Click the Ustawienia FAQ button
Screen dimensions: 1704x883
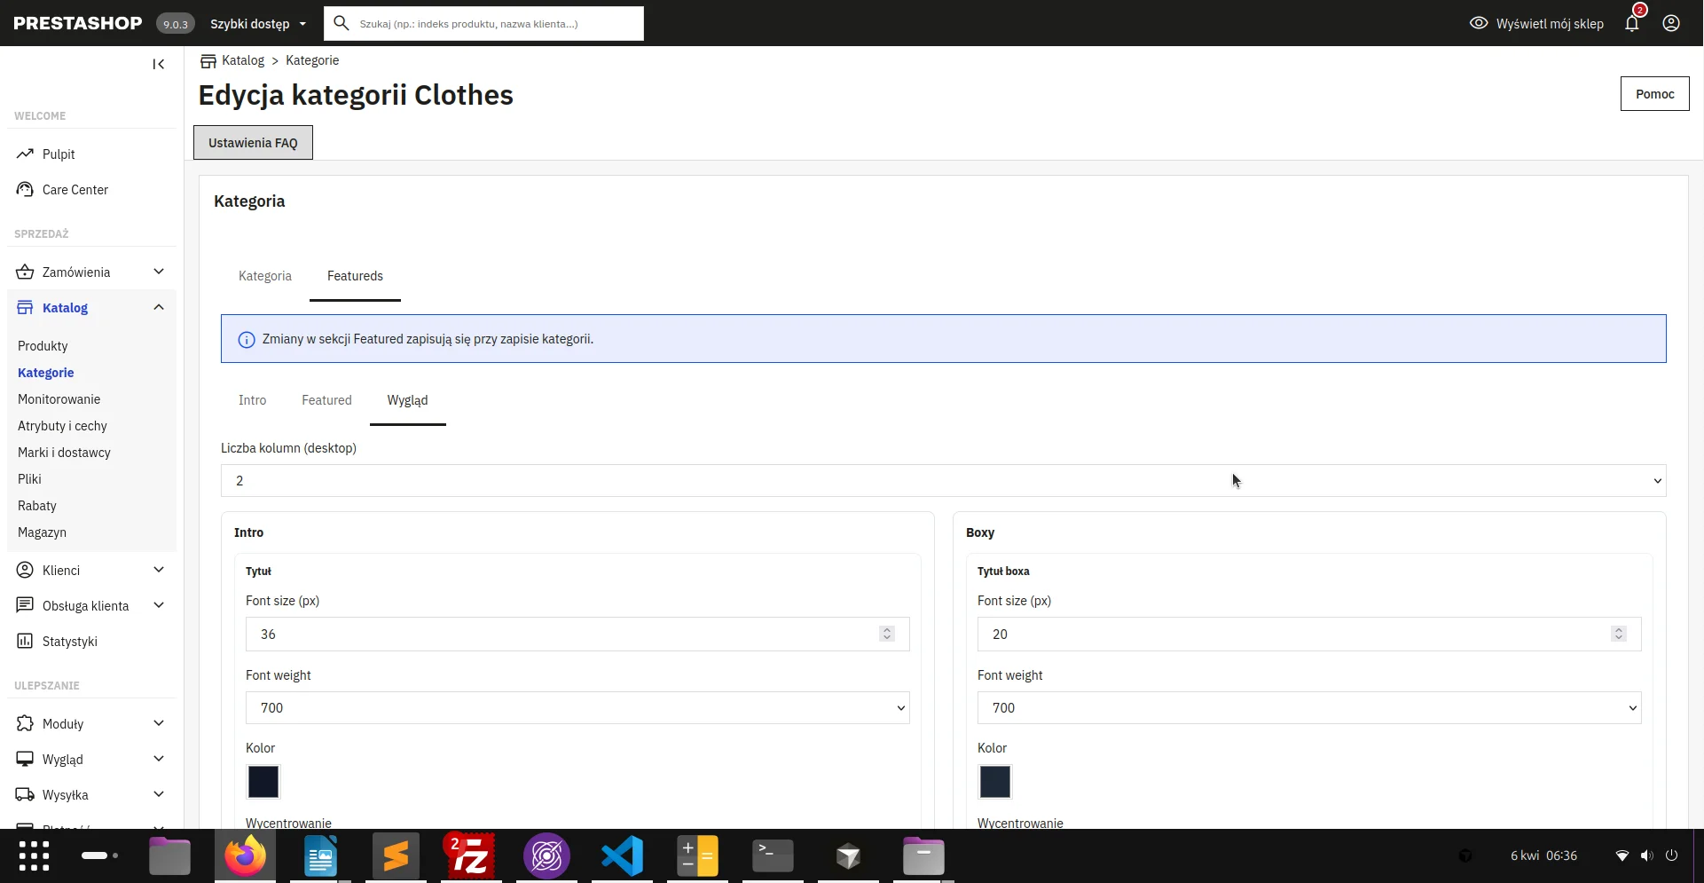pyautogui.click(x=253, y=143)
